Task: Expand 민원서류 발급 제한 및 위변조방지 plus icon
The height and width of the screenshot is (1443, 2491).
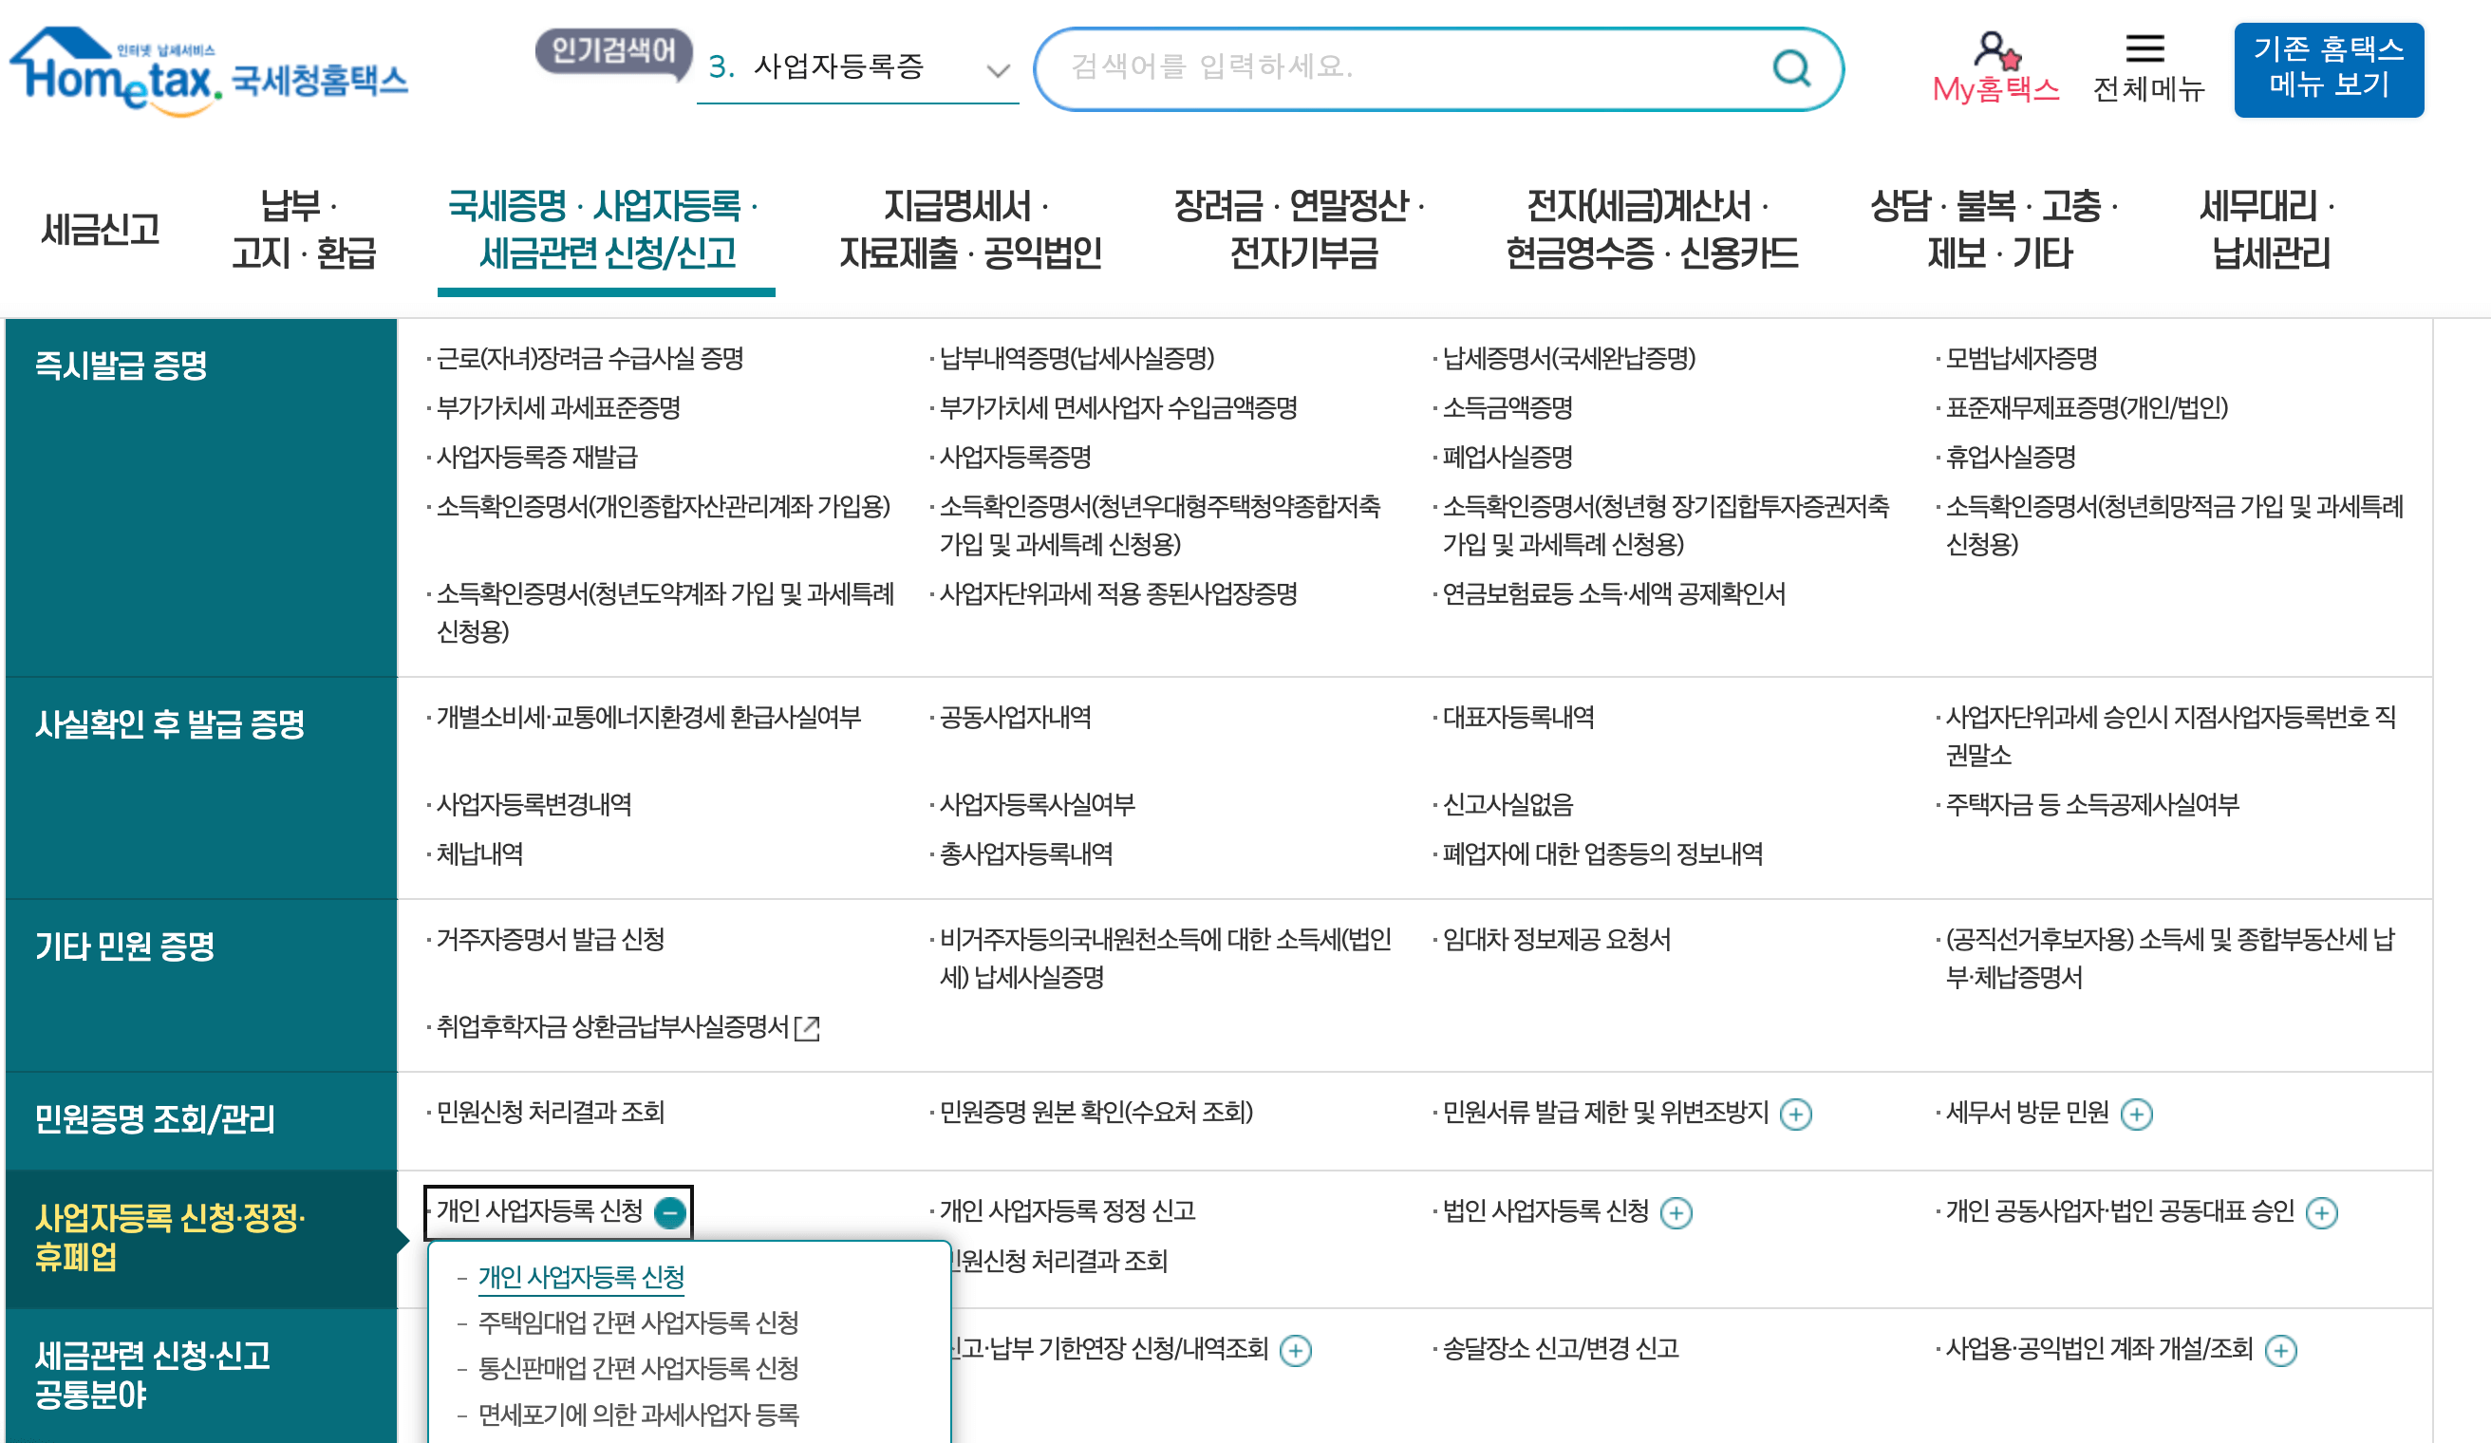Action: tap(1795, 1115)
